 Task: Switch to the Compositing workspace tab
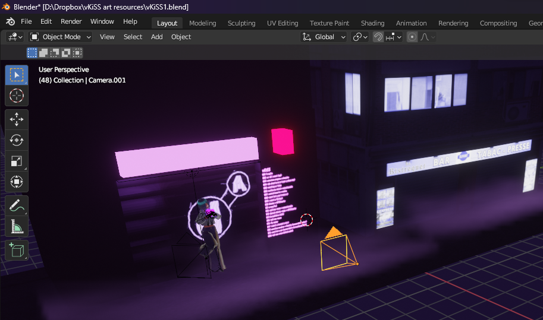498,23
